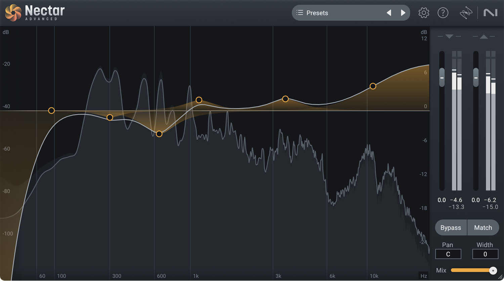504x281 pixels.
Task: Click the Width value field
Action: (485, 254)
